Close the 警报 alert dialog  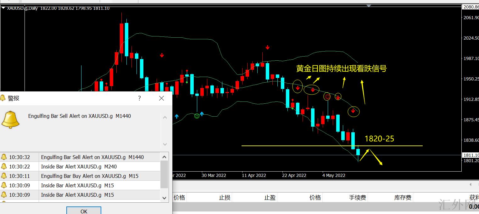pos(162,98)
